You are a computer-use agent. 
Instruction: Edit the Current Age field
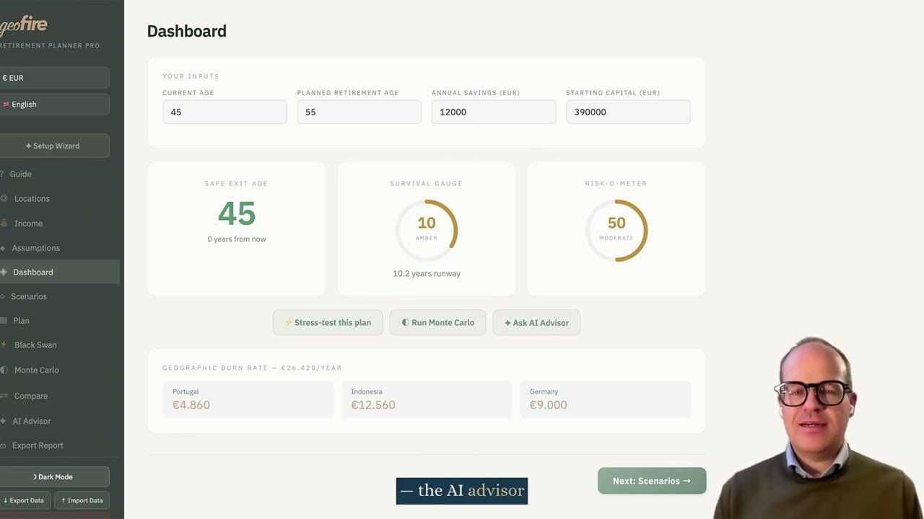[x=225, y=112]
